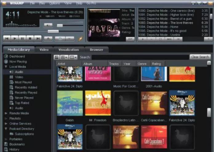Select playlist entry 1090 One caress (live)
Viewport: 214px width, 152px height.
pos(173,11)
